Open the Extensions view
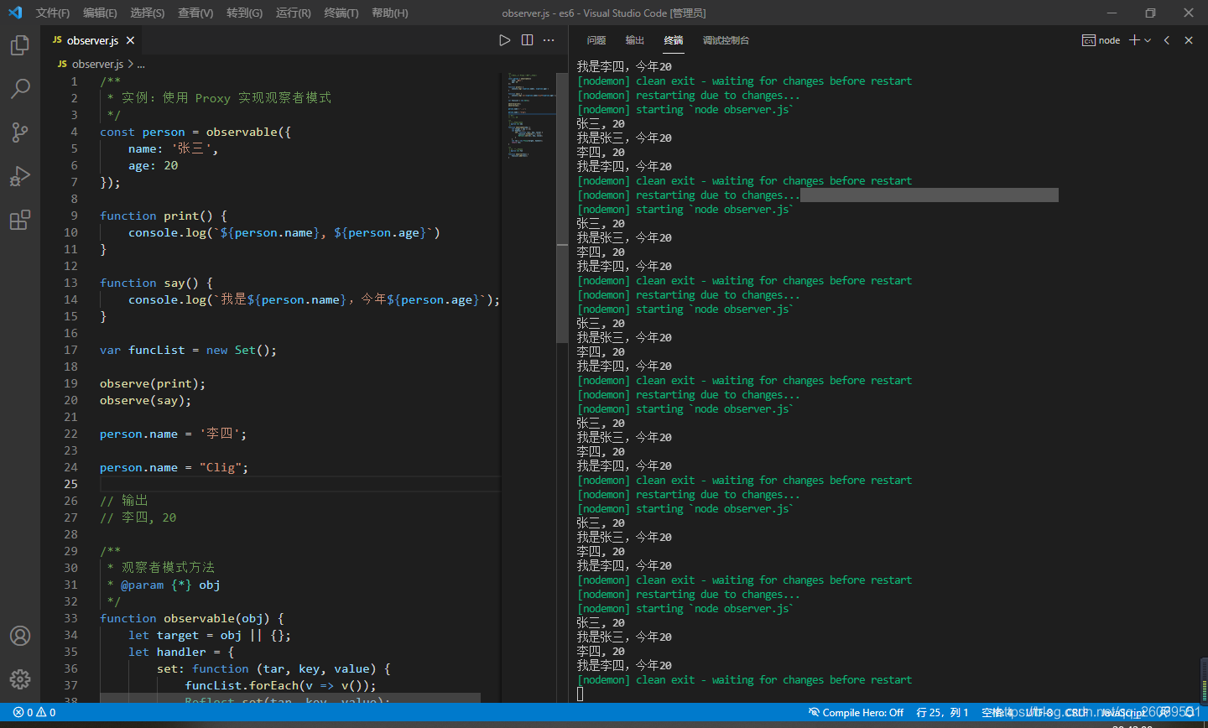1208x728 pixels. tap(20, 220)
